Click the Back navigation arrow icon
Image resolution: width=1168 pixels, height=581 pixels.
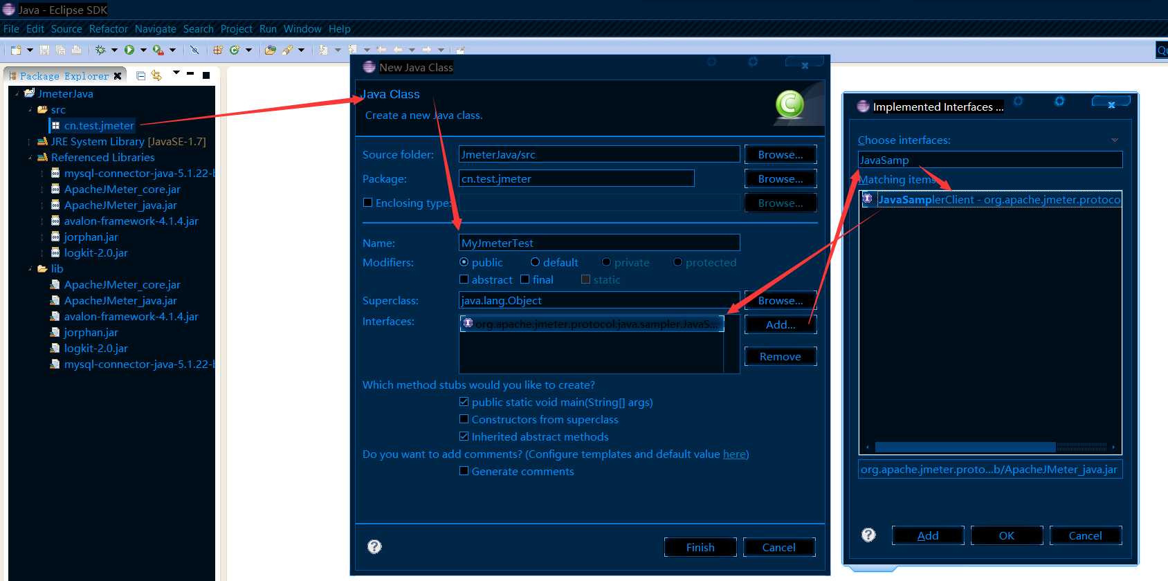pyautogui.click(x=398, y=50)
